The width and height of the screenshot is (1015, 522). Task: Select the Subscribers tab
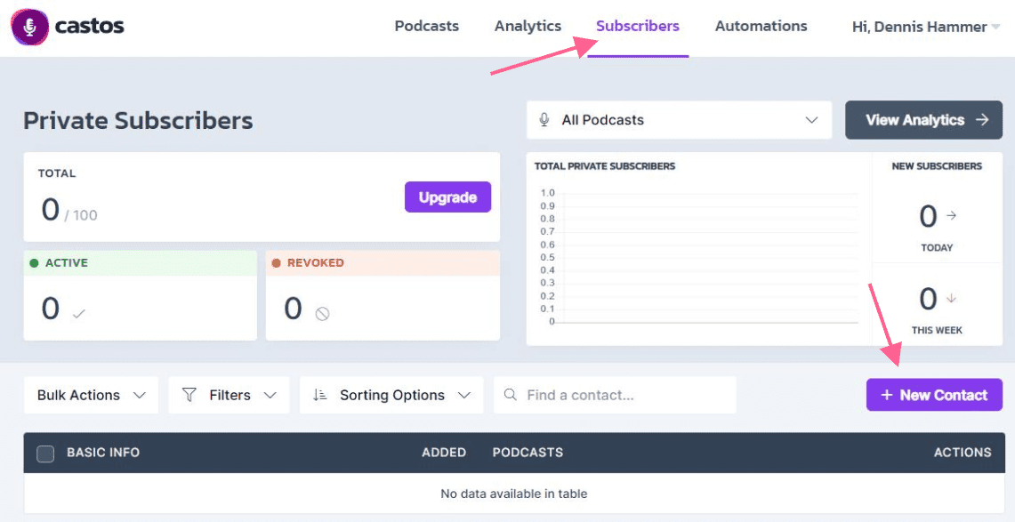point(638,27)
